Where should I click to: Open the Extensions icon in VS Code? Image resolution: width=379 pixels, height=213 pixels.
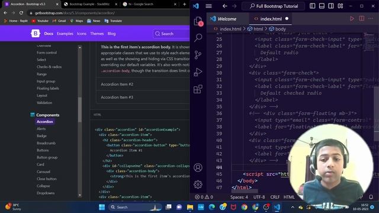click(x=198, y=89)
